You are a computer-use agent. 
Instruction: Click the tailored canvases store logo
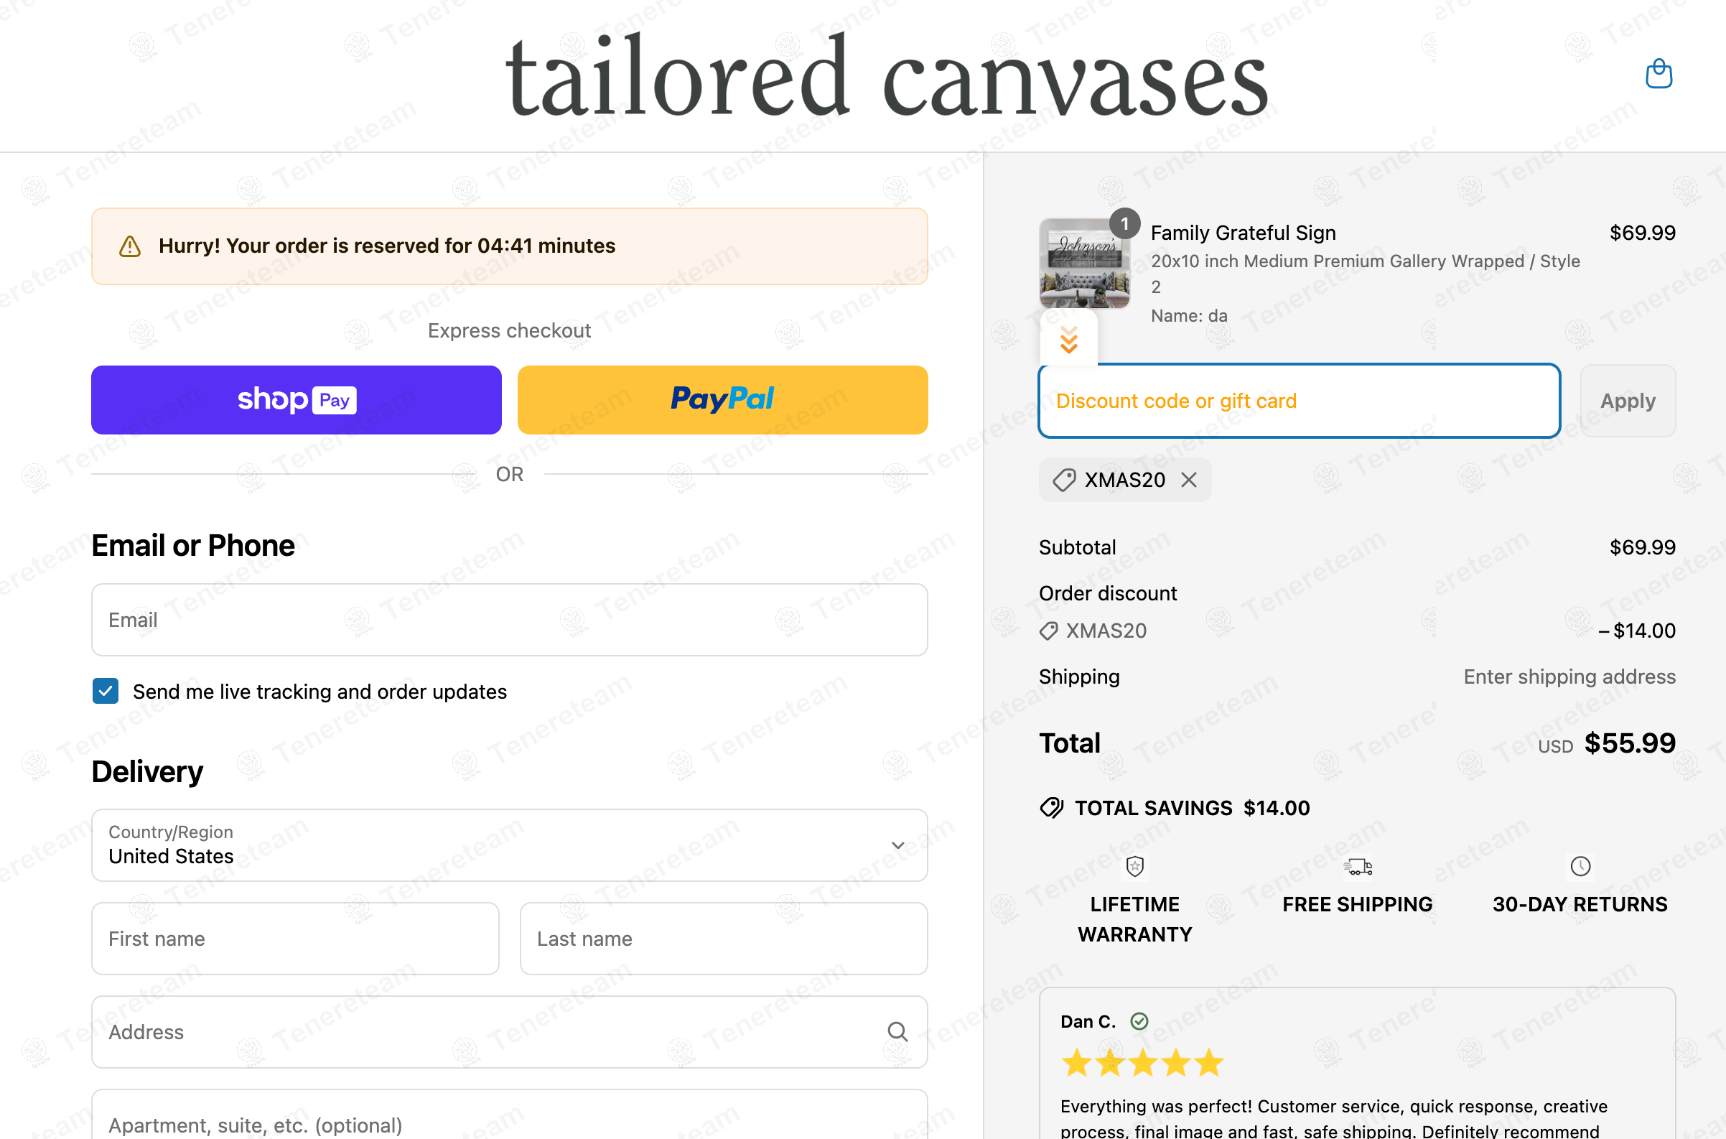887,77
